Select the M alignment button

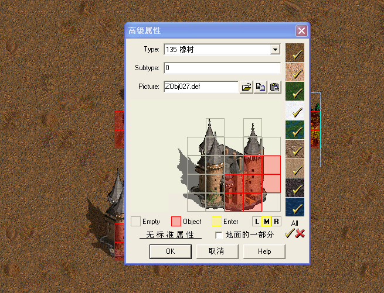[267, 222]
